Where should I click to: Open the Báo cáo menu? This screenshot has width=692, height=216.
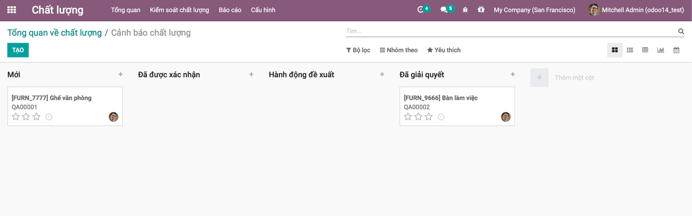pos(230,10)
